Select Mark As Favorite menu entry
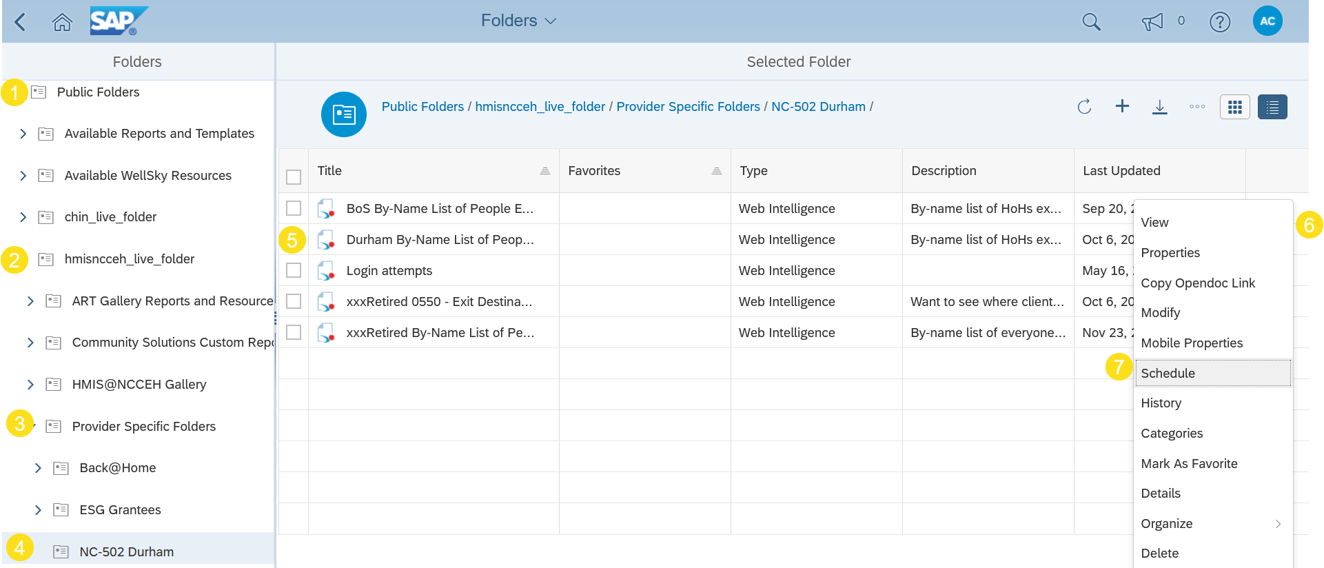Image resolution: width=1324 pixels, height=568 pixels. coord(1189,464)
